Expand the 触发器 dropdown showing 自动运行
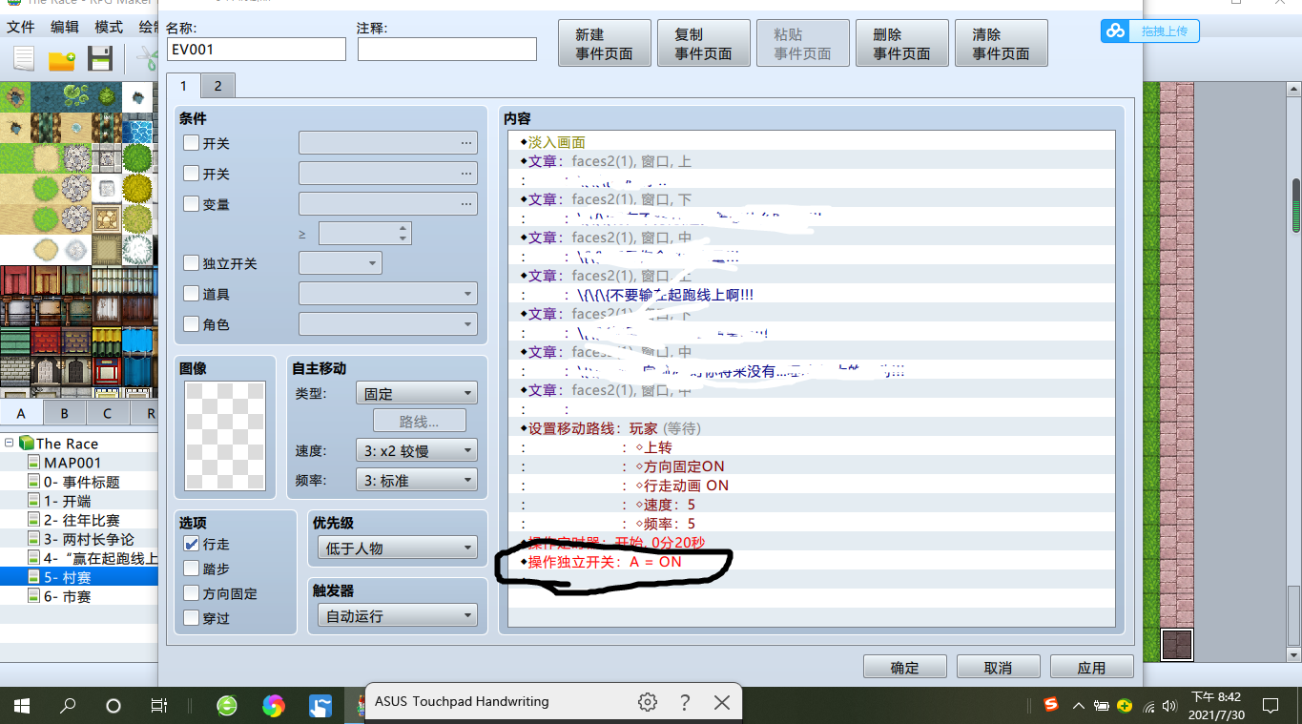 pyautogui.click(x=397, y=616)
